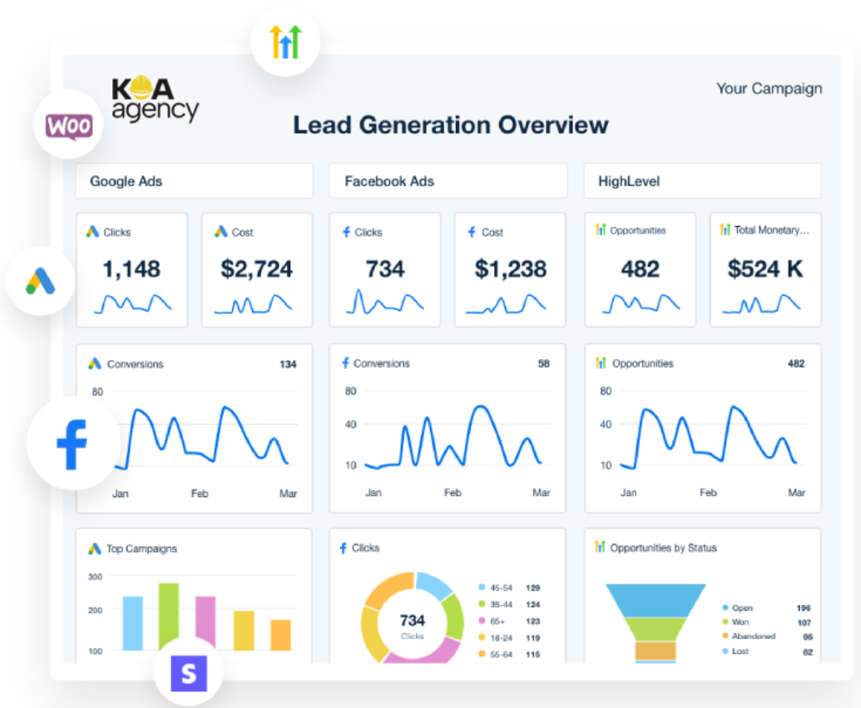Select the Google Ads section header
861x708 pixels.
pos(194,181)
